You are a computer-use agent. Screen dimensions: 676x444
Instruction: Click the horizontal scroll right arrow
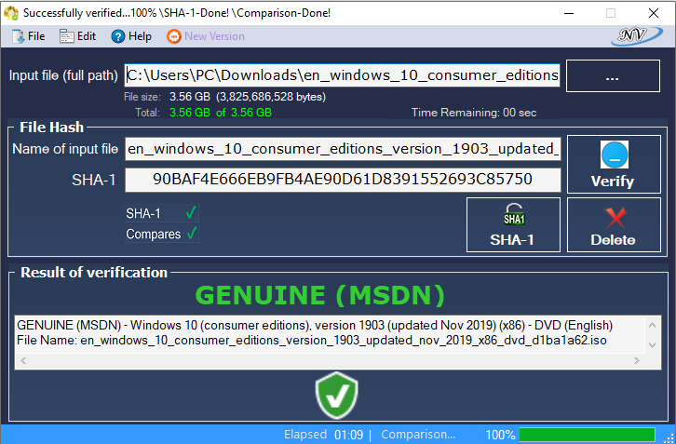(637, 360)
